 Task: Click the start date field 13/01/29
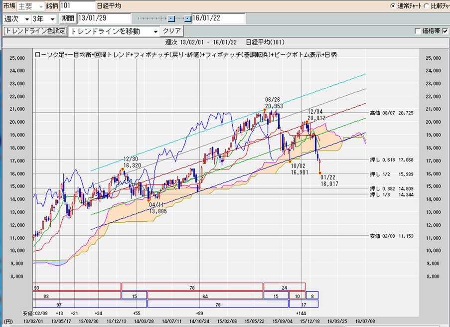coord(104,18)
